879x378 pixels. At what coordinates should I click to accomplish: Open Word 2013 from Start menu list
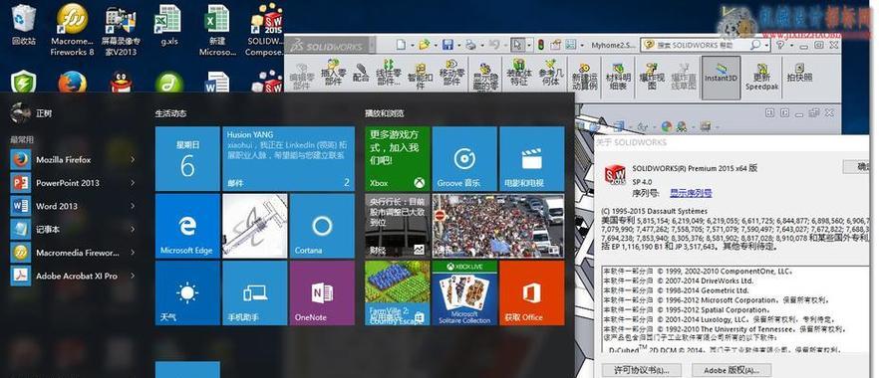click(73, 206)
